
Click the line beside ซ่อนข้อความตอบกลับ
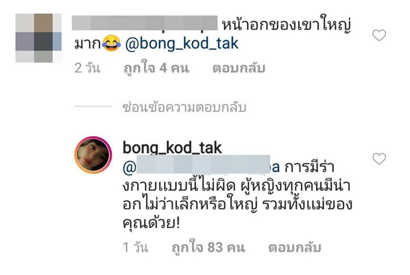pos(93,107)
